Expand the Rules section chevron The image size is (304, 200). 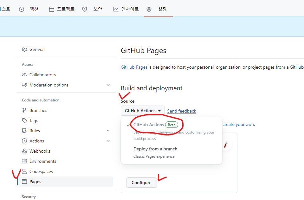[108, 131]
